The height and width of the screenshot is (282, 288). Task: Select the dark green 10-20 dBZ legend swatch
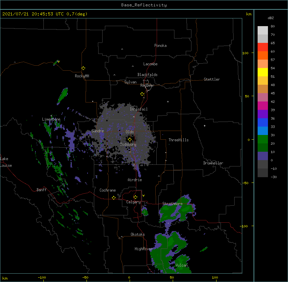263,148
